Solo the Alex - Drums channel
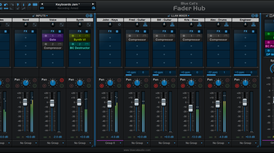The width and height of the screenshot is (274, 153). pyautogui.click(x=227, y=86)
